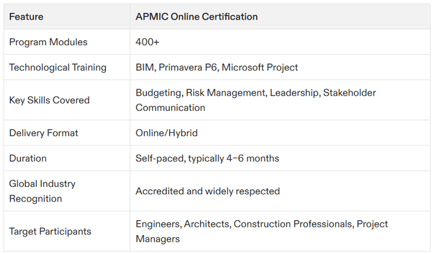Click the Online/Hybrid value cell

click(x=167, y=133)
